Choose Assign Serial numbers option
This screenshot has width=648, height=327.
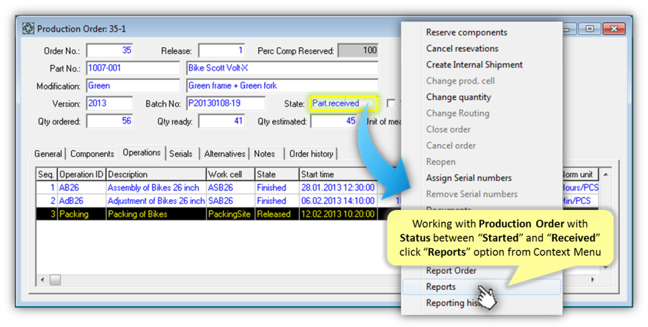(x=468, y=178)
